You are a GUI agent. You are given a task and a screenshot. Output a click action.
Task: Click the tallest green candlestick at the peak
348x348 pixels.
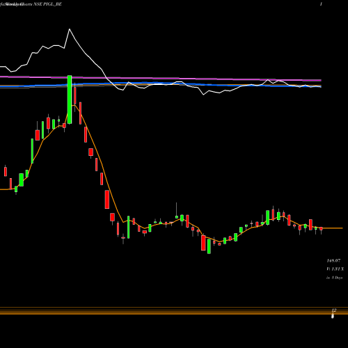(70, 100)
